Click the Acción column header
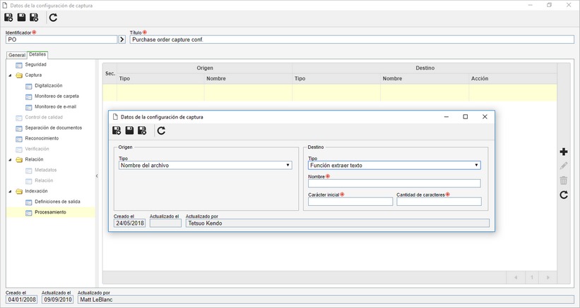Viewport: 580px width, 308px height. 513,78
